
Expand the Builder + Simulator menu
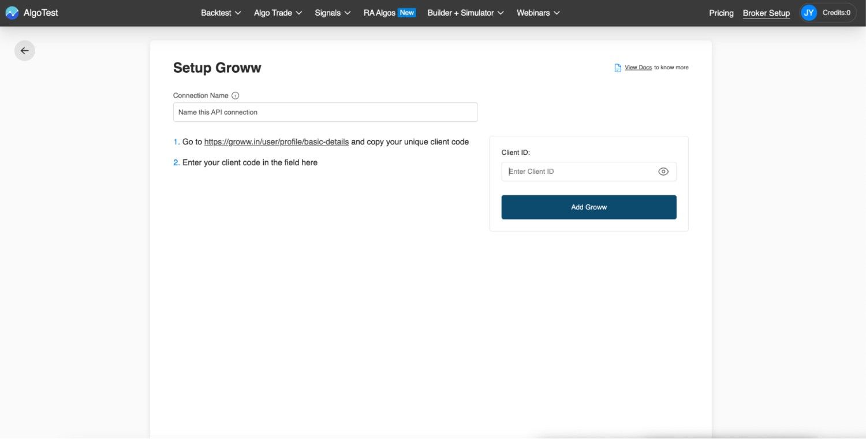pos(466,13)
